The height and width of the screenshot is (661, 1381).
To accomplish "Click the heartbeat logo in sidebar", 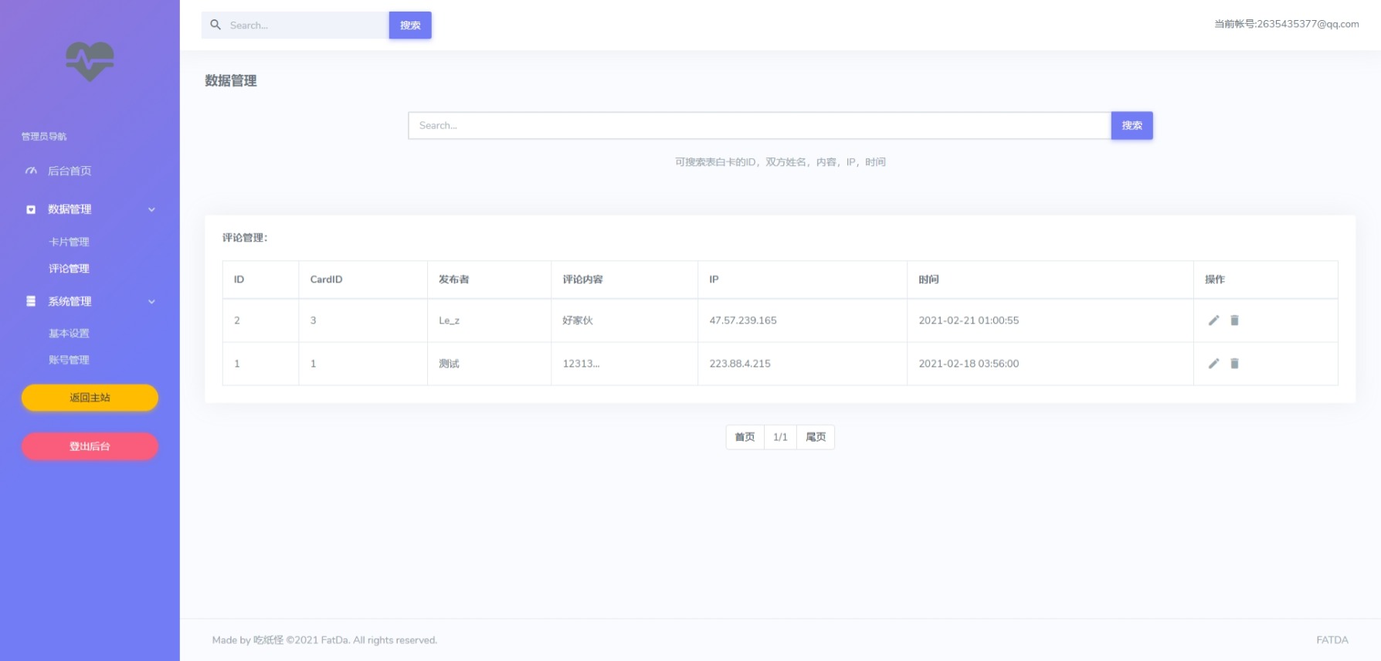I will (x=90, y=61).
